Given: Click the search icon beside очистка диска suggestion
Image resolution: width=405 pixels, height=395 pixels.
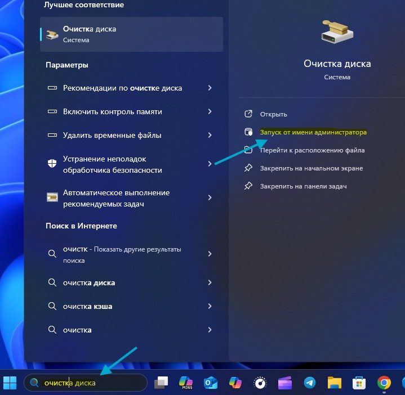Looking at the screenshot, I should [52, 282].
